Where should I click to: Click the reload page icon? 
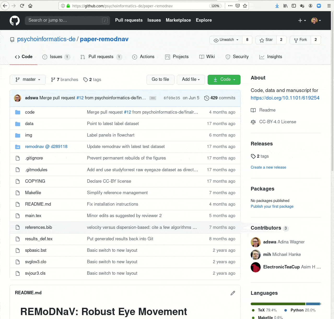click(22, 5)
